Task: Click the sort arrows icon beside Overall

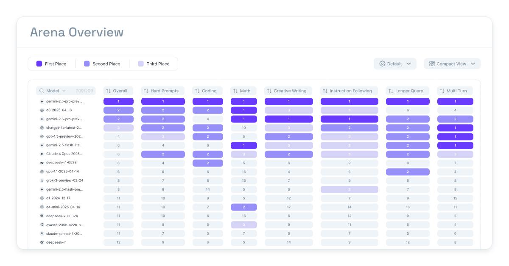Action: pyautogui.click(x=109, y=91)
